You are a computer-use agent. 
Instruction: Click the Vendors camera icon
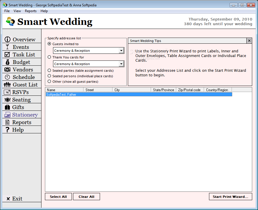click(x=7, y=69)
